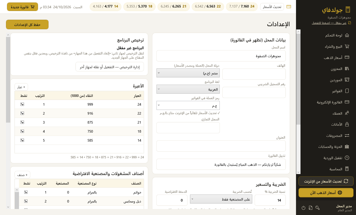The width and height of the screenshot is (356, 215).
Task: Toggle active checkbox for karat 18
Action: pos(22,131)
